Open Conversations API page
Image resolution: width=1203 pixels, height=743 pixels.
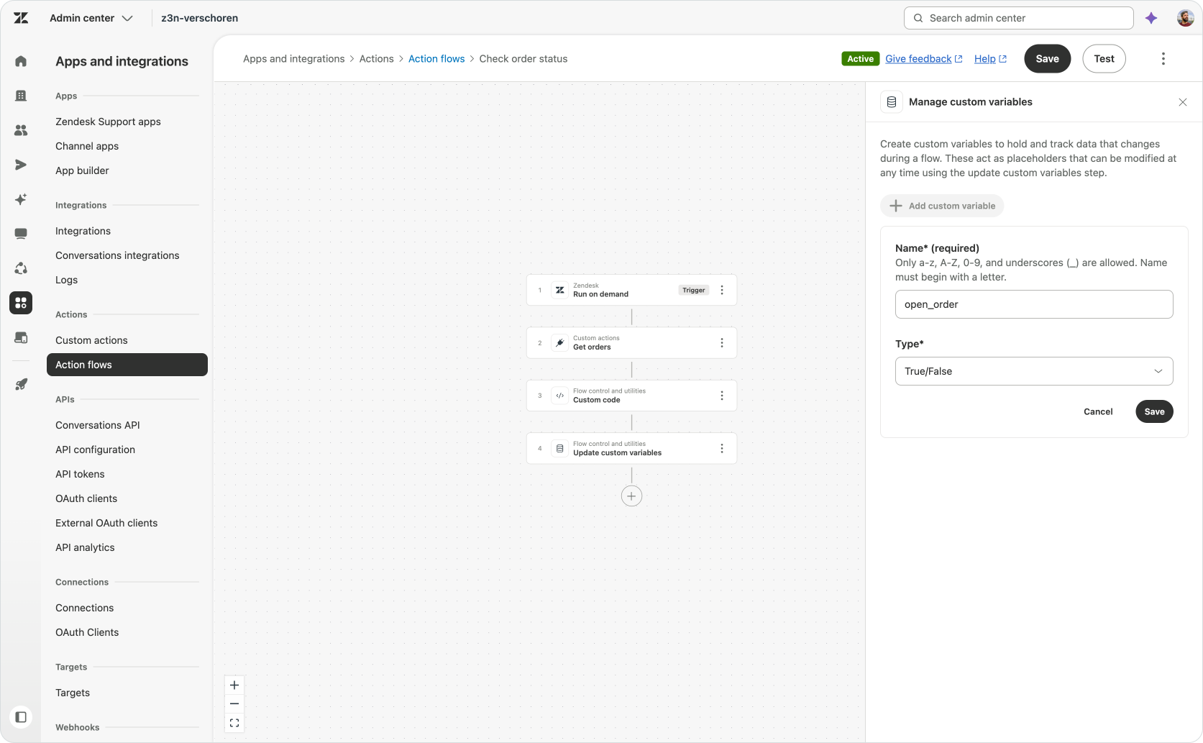coord(98,425)
